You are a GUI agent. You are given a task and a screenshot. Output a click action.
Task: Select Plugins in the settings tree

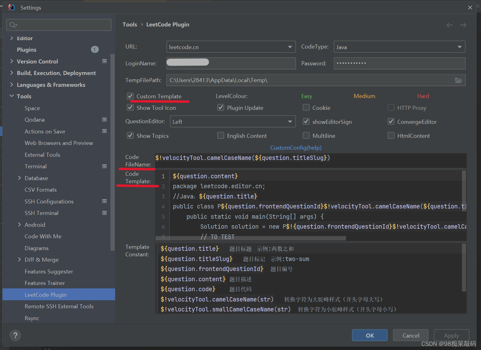(x=27, y=50)
